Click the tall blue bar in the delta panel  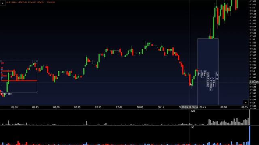tap(249, 135)
